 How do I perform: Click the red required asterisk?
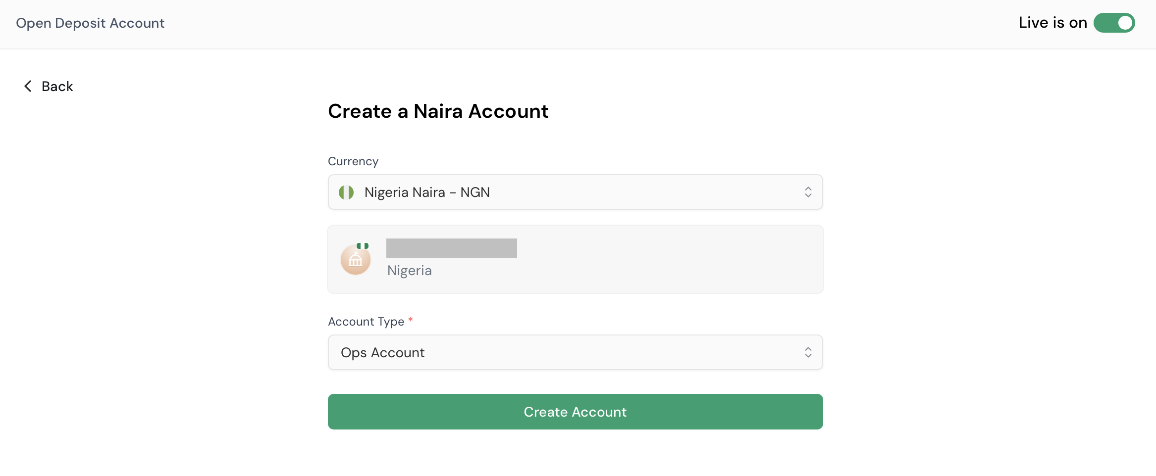click(x=411, y=320)
